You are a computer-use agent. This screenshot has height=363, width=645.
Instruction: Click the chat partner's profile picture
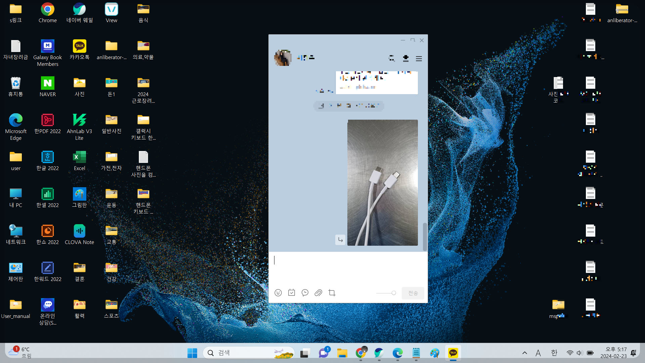pos(283,58)
